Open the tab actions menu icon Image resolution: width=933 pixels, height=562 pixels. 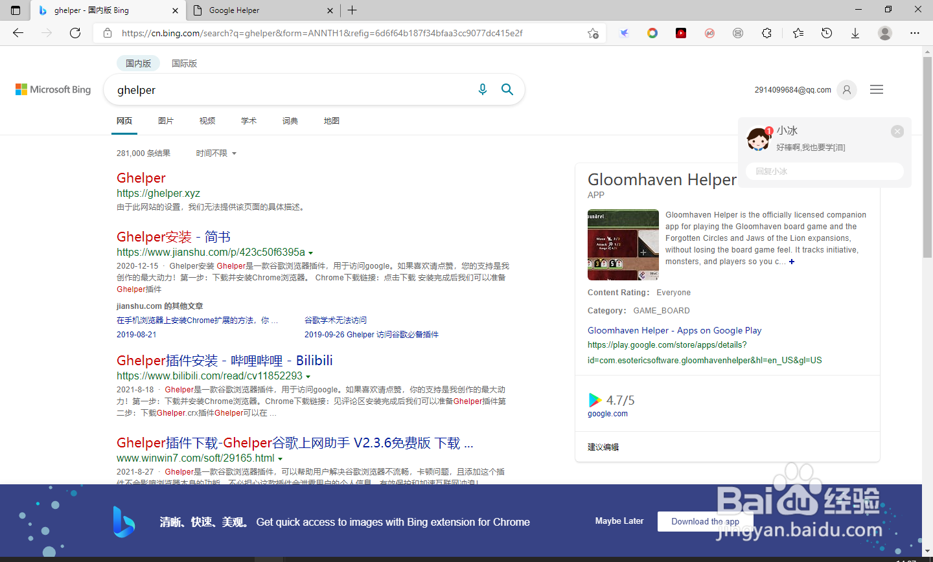pyautogui.click(x=16, y=10)
